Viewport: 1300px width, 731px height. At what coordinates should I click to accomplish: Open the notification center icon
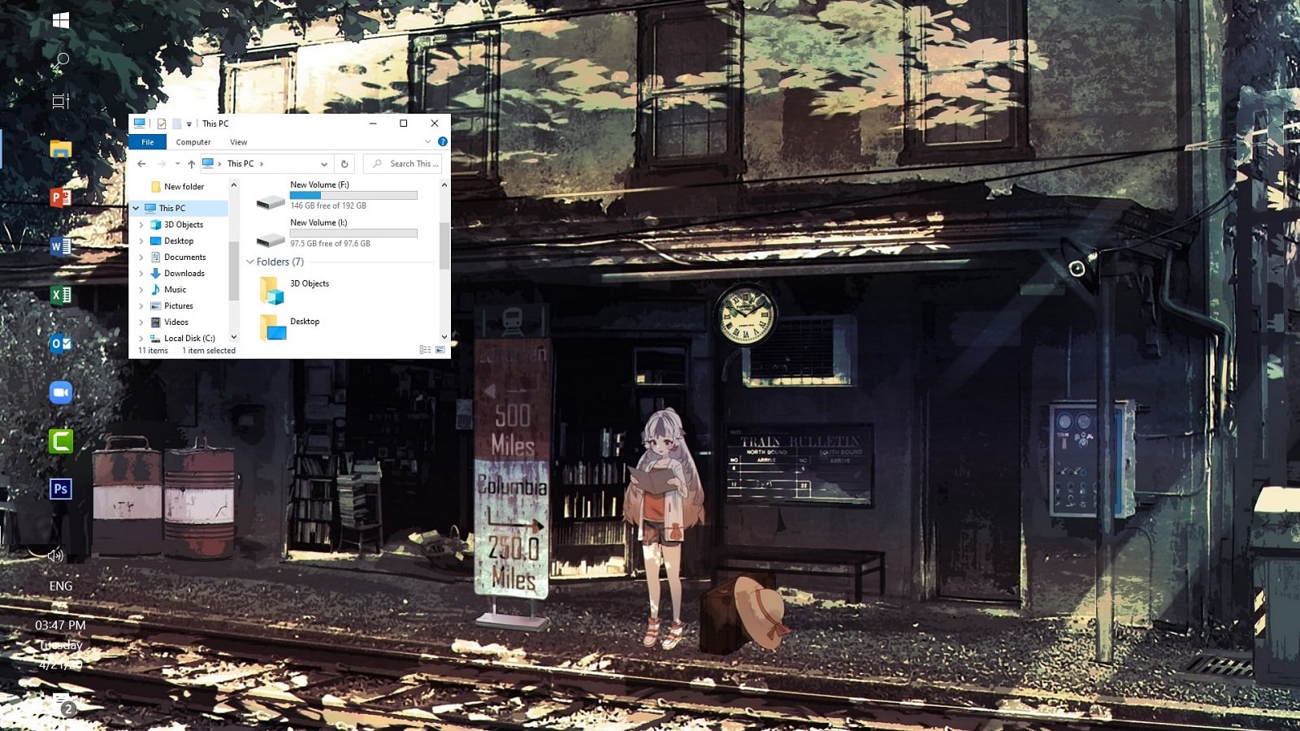point(63,703)
